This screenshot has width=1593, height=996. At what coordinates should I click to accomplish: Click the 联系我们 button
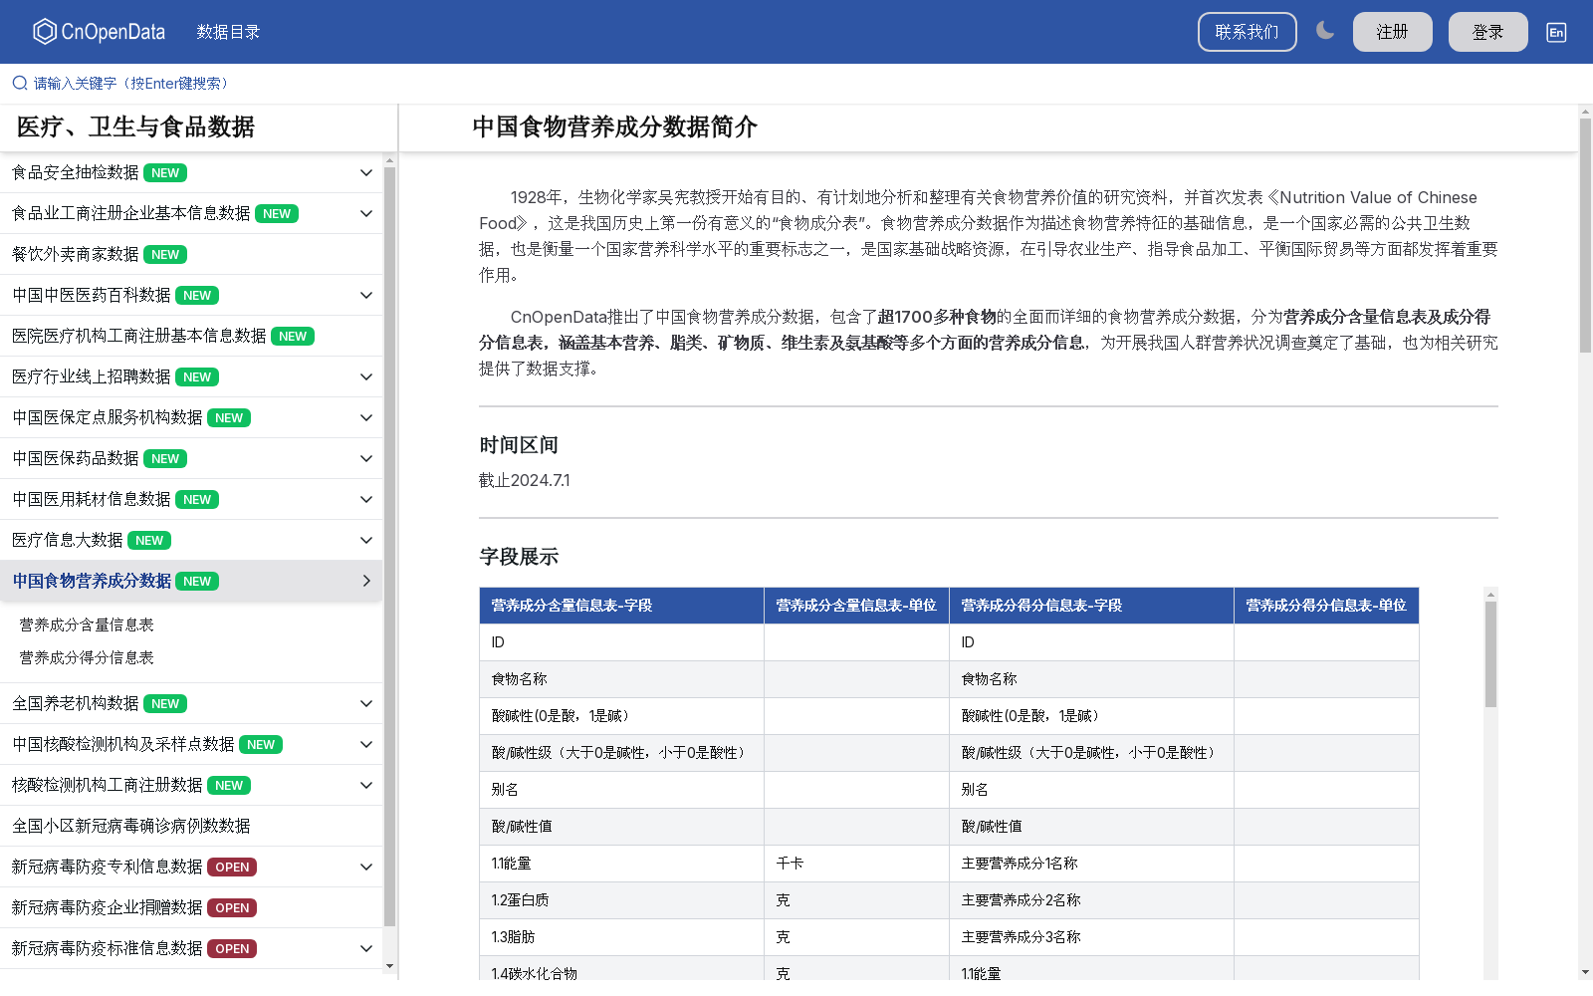pyautogui.click(x=1247, y=31)
